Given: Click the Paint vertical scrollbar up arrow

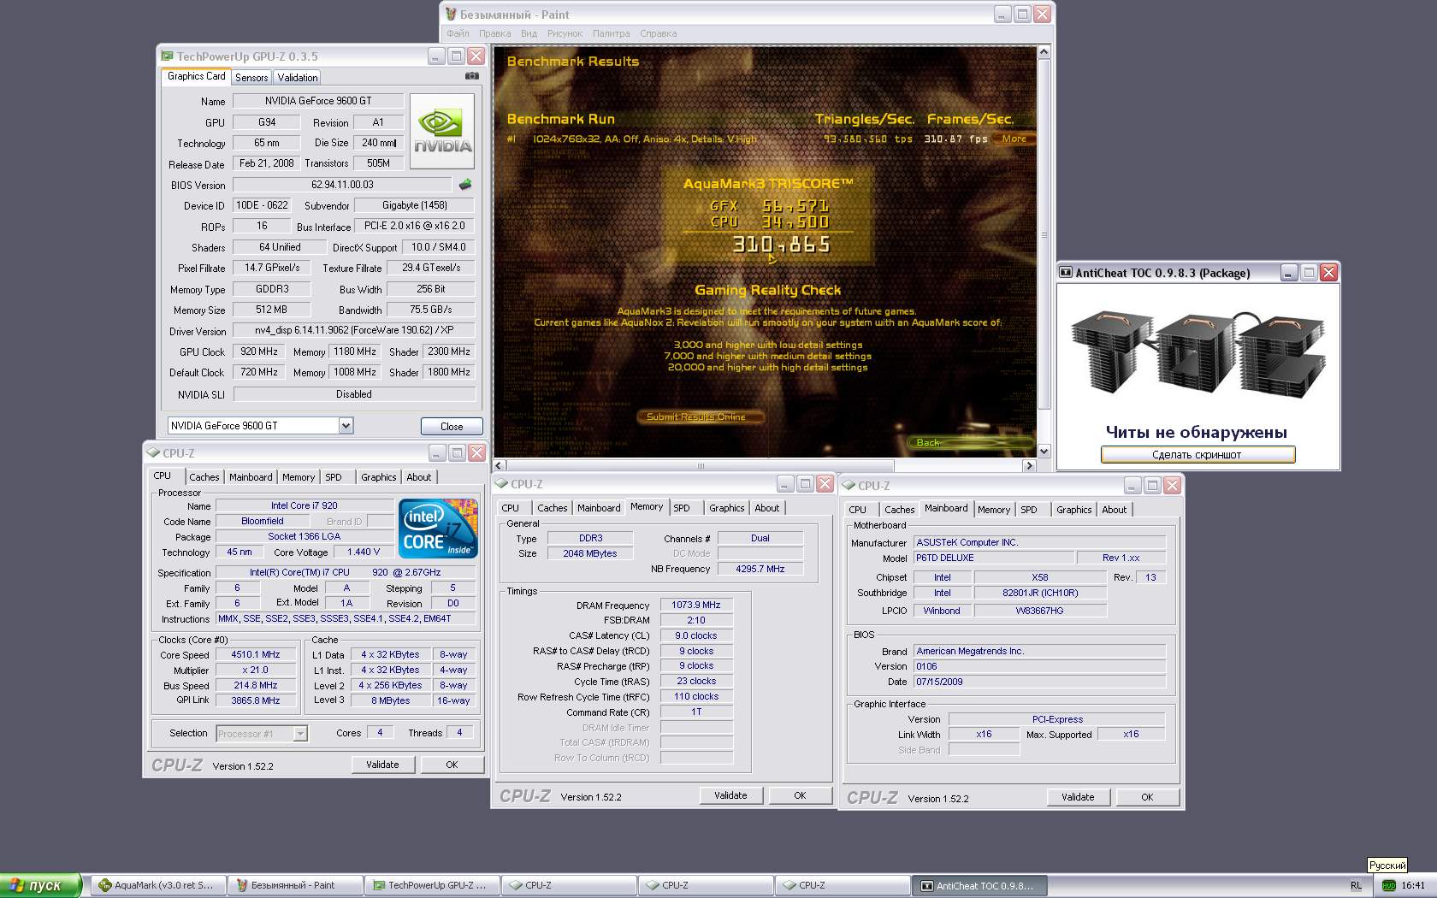Looking at the screenshot, I should pyautogui.click(x=1044, y=52).
